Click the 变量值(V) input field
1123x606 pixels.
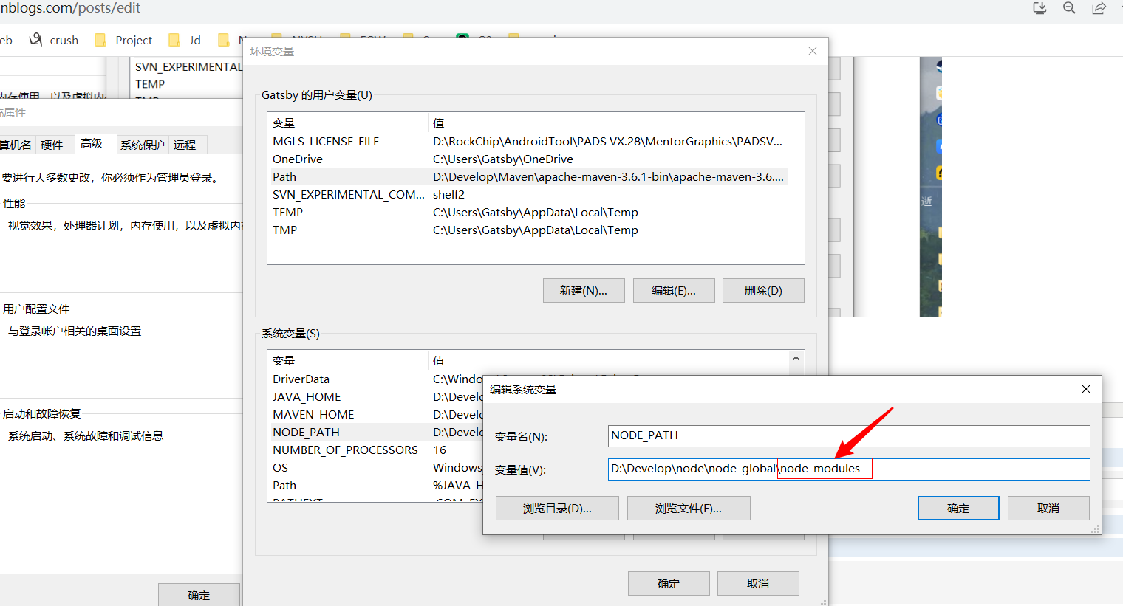849,469
